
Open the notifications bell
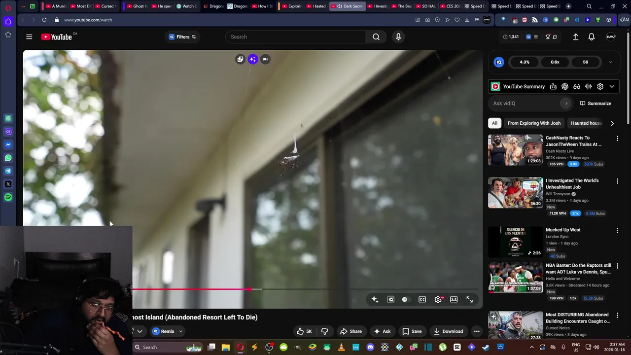[x=592, y=37]
